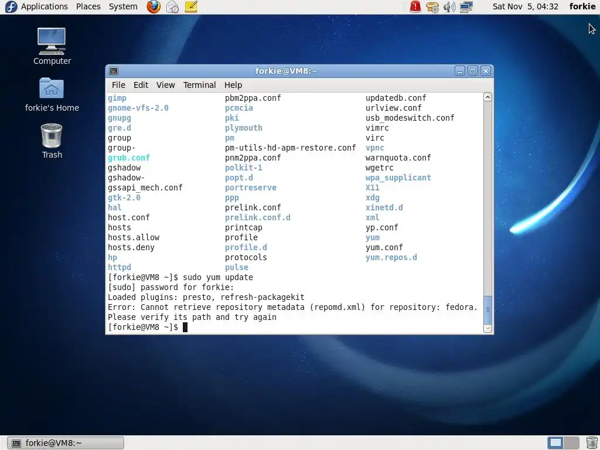Maximize the terminal window
This screenshot has height=450, width=600.
pos(473,71)
